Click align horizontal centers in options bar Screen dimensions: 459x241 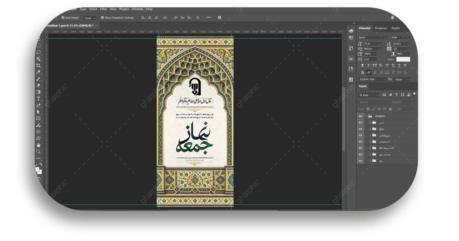point(150,18)
